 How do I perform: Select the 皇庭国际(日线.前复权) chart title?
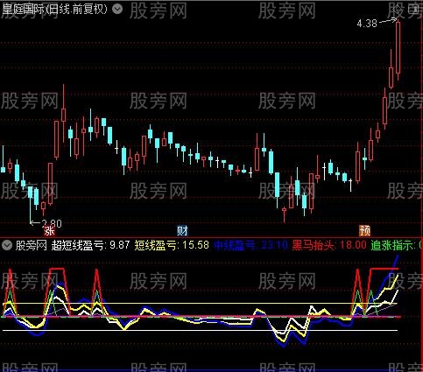(x=55, y=10)
